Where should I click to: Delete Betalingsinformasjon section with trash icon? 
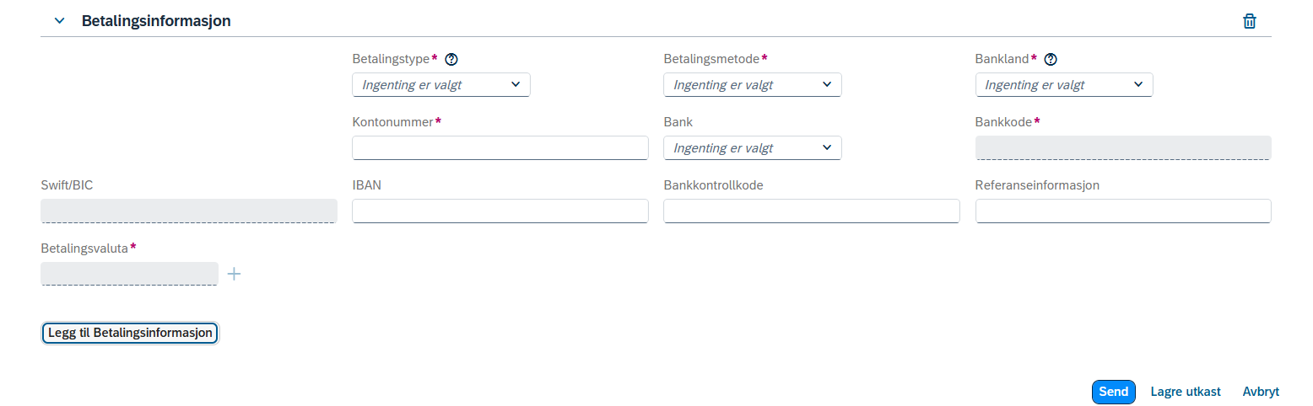point(1250,21)
